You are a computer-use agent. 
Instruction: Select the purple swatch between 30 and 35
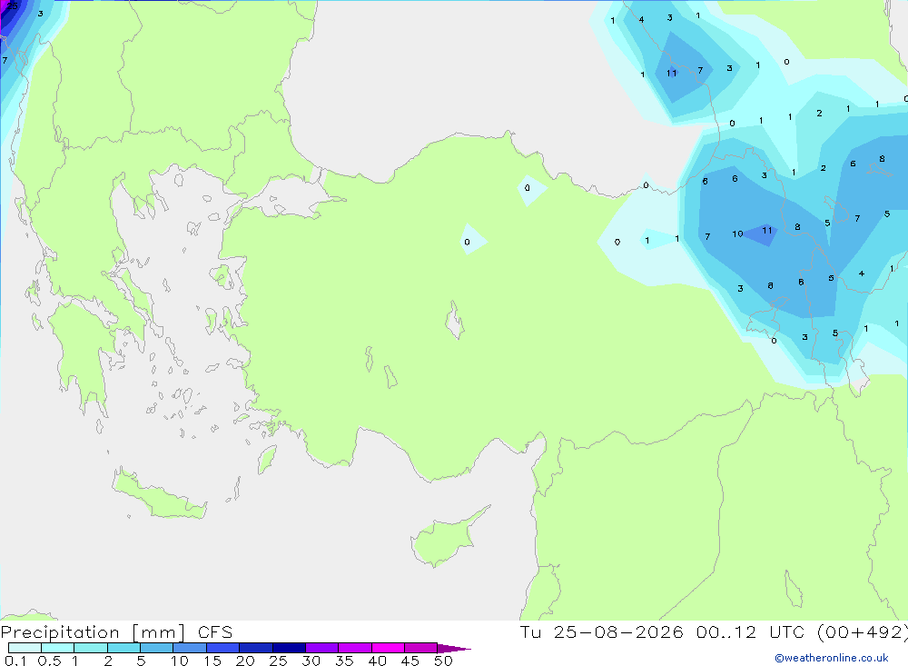[321, 648]
